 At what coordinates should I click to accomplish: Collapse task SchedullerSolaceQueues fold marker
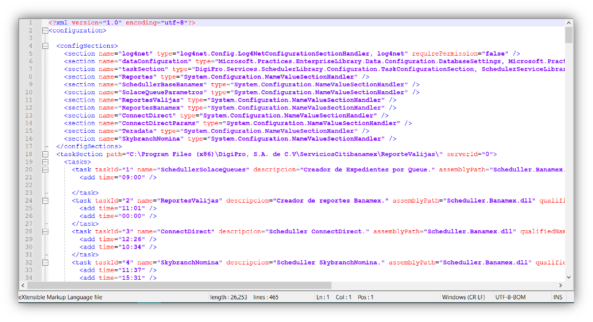[x=45, y=170]
